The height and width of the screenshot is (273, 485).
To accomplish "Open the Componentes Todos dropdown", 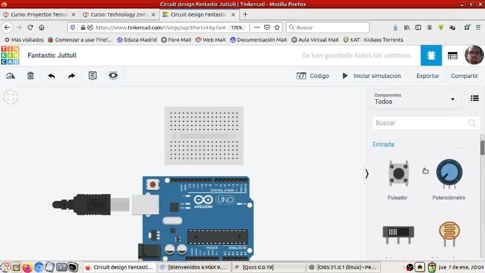I will (416, 99).
